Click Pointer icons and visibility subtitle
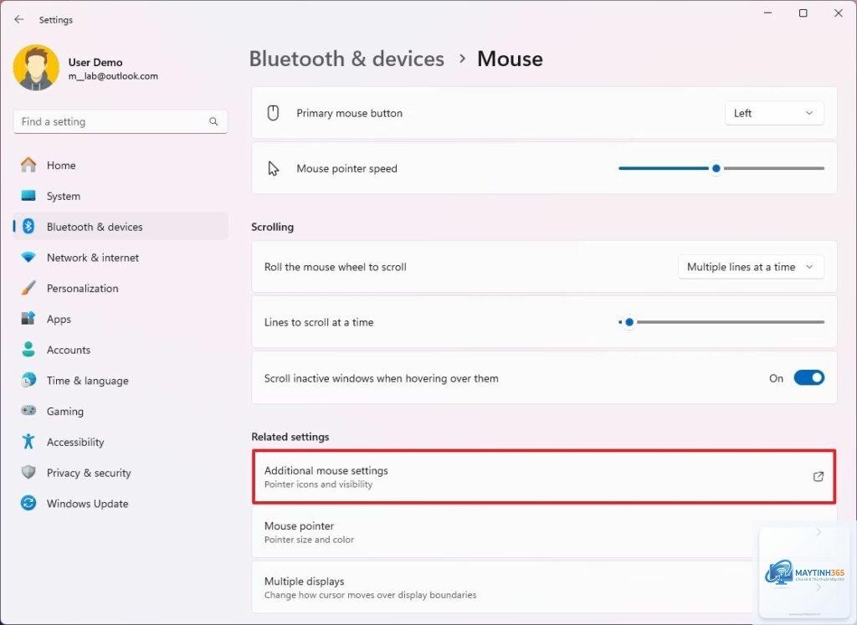Image resolution: width=857 pixels, height=625 pixels. (318, 484)
